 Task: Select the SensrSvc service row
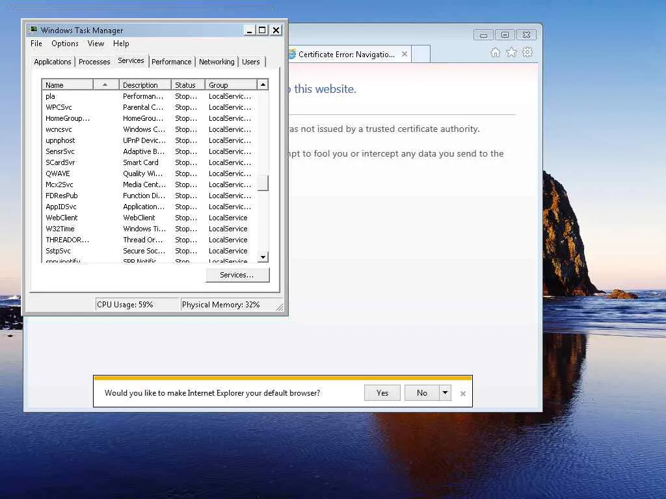pos(150,151)
